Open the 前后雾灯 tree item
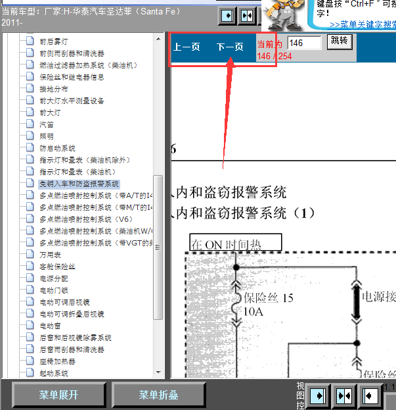Screen dimensions: 396x410 (x=53, y=41)
